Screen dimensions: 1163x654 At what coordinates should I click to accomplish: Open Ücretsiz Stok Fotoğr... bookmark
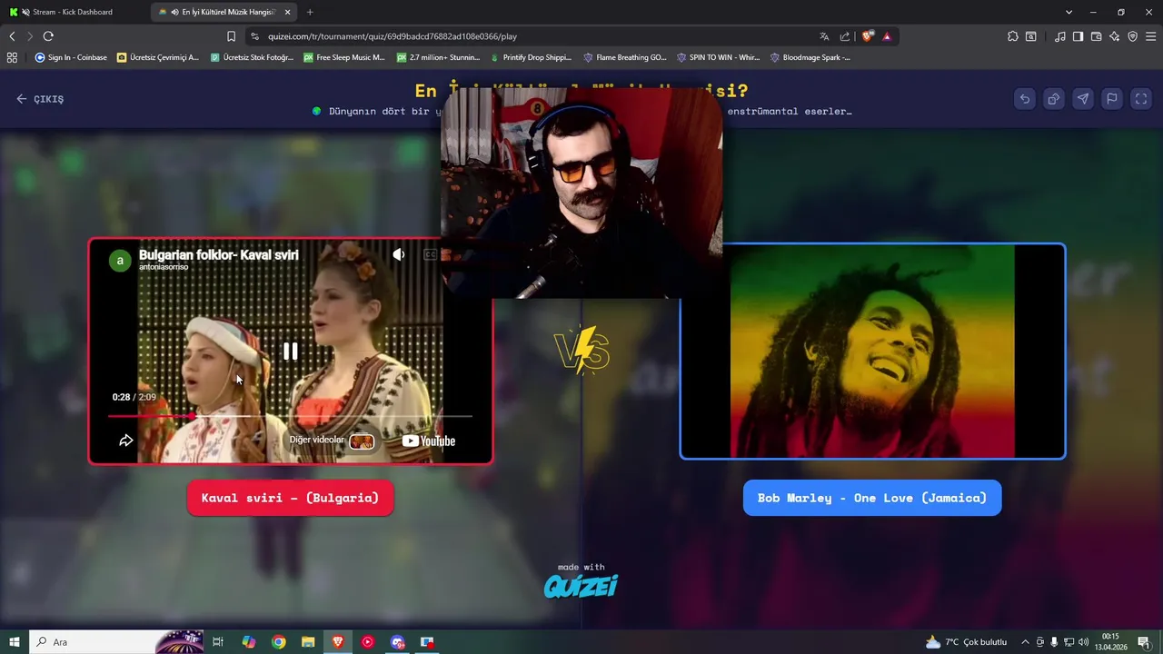[x=252, y=57]
